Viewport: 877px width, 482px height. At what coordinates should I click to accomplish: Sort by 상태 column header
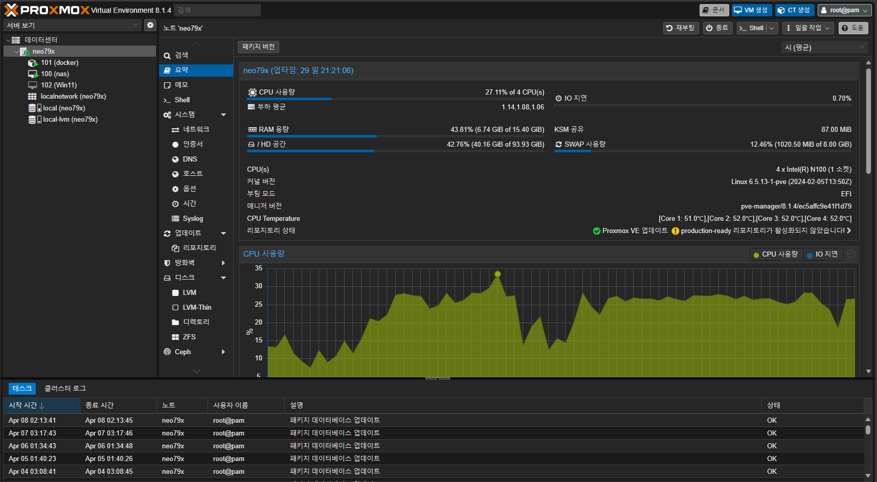pos(813,405)
